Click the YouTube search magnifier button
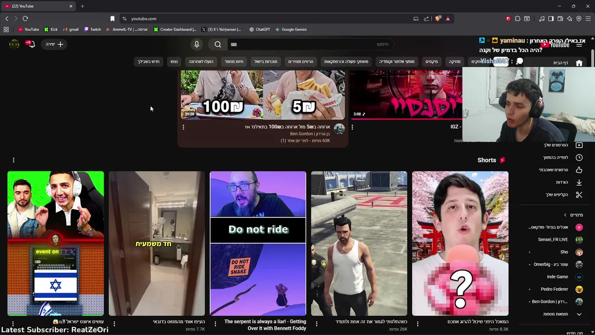 pos(218,44)
